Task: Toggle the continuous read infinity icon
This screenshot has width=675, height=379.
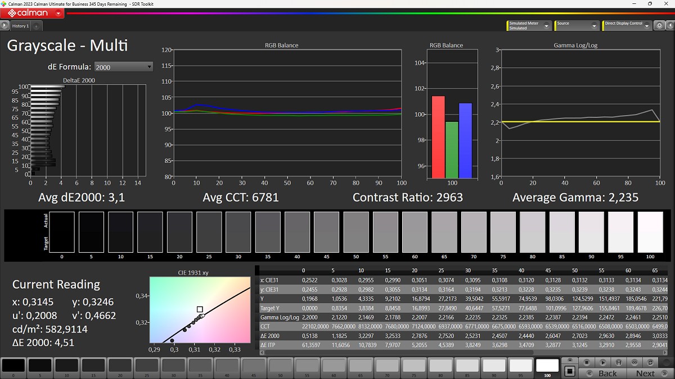Action: [x=634, y=362]
